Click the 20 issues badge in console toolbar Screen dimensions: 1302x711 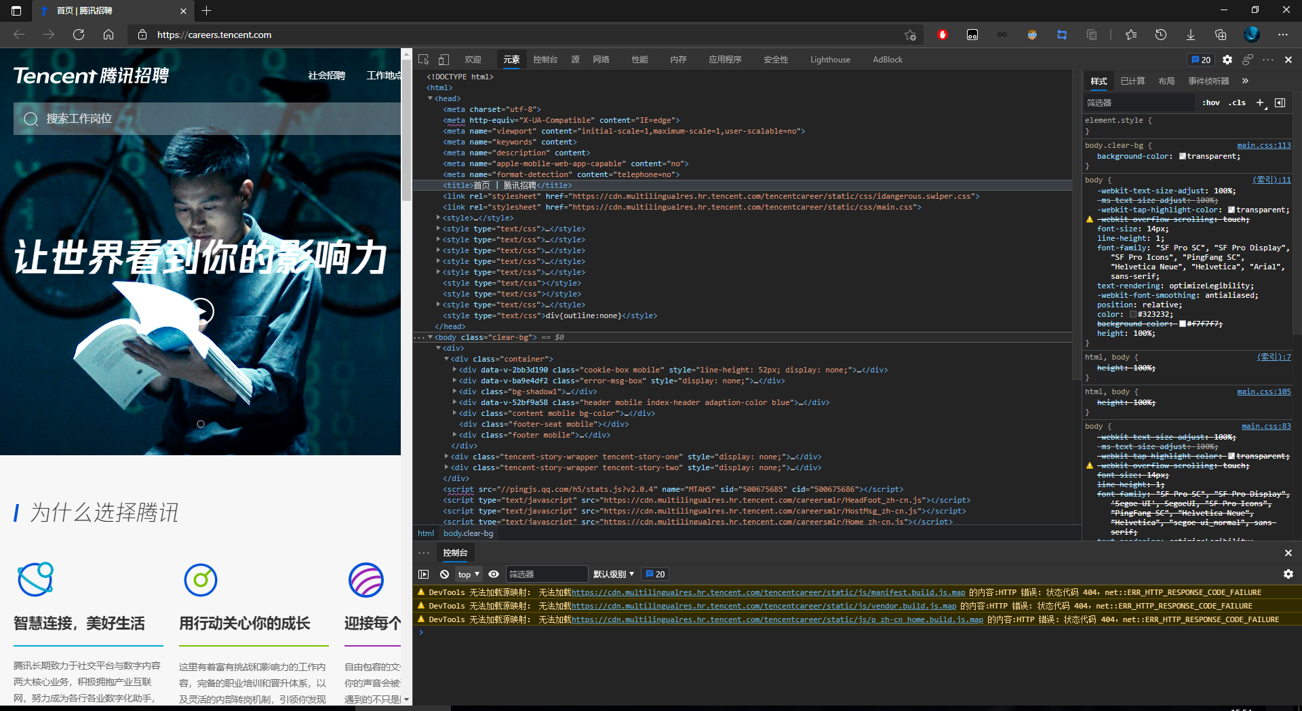point(655,574)
